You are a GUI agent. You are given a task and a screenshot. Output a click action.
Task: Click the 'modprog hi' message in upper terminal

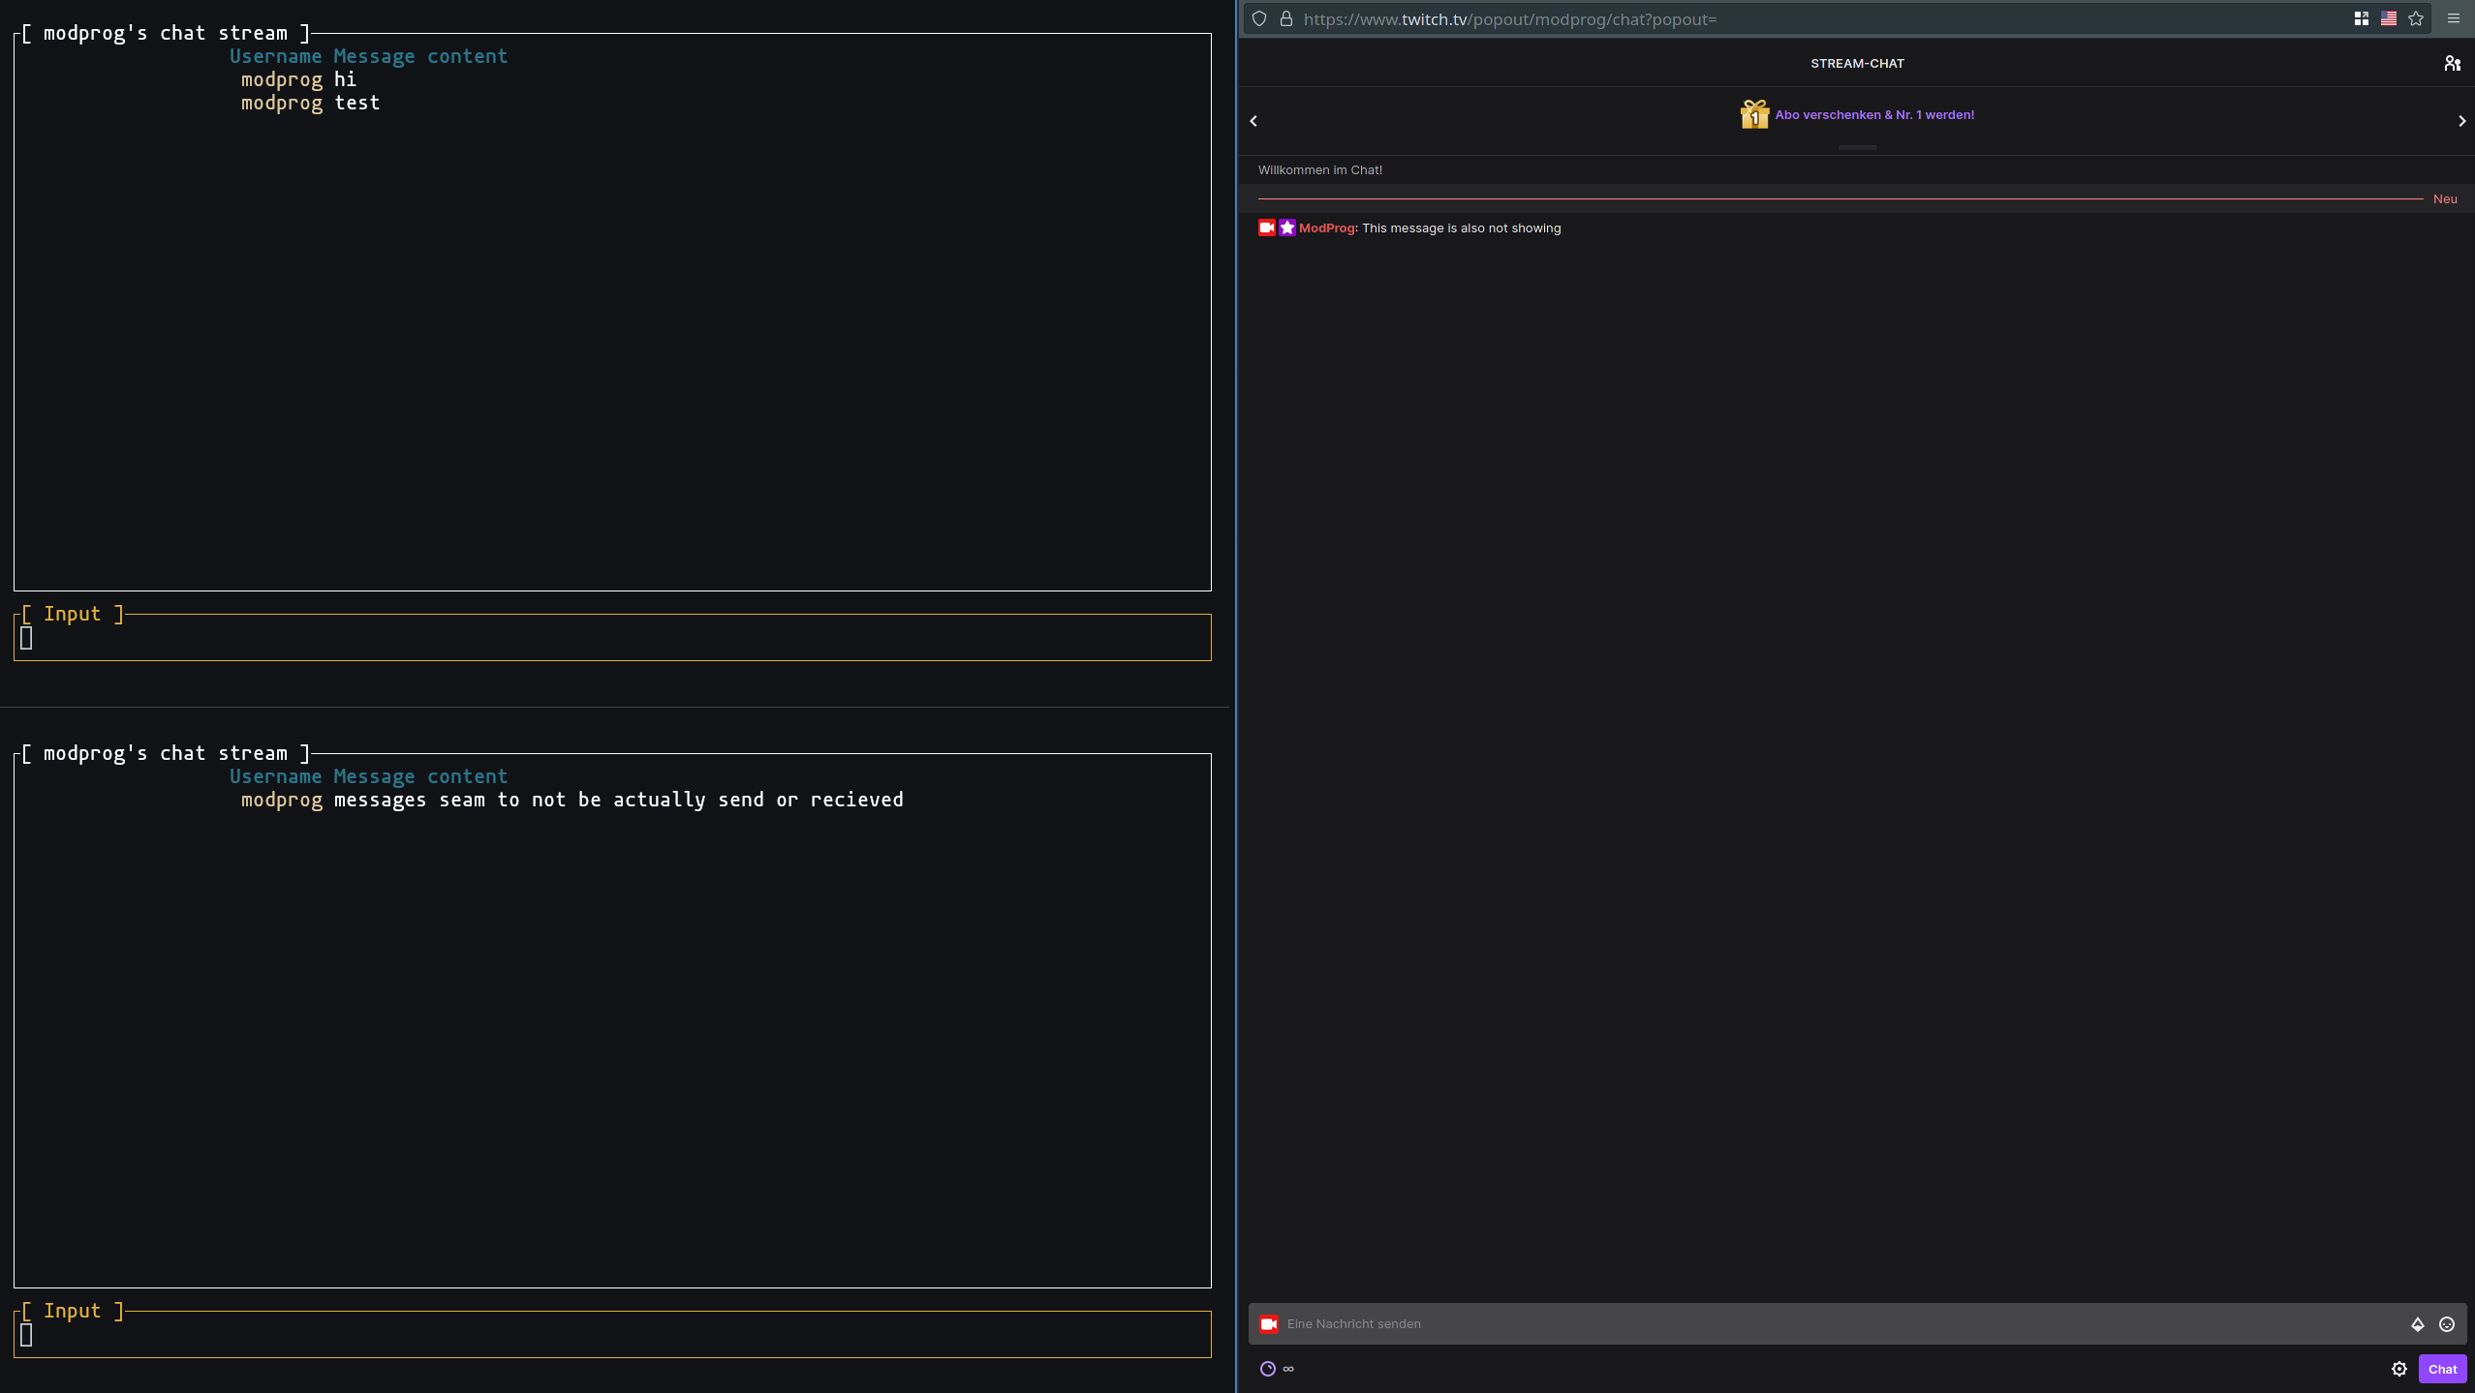point(298,79)
